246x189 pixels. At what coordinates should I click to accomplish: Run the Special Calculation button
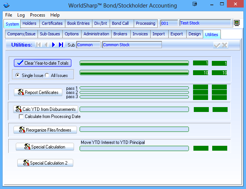point(45,147)
